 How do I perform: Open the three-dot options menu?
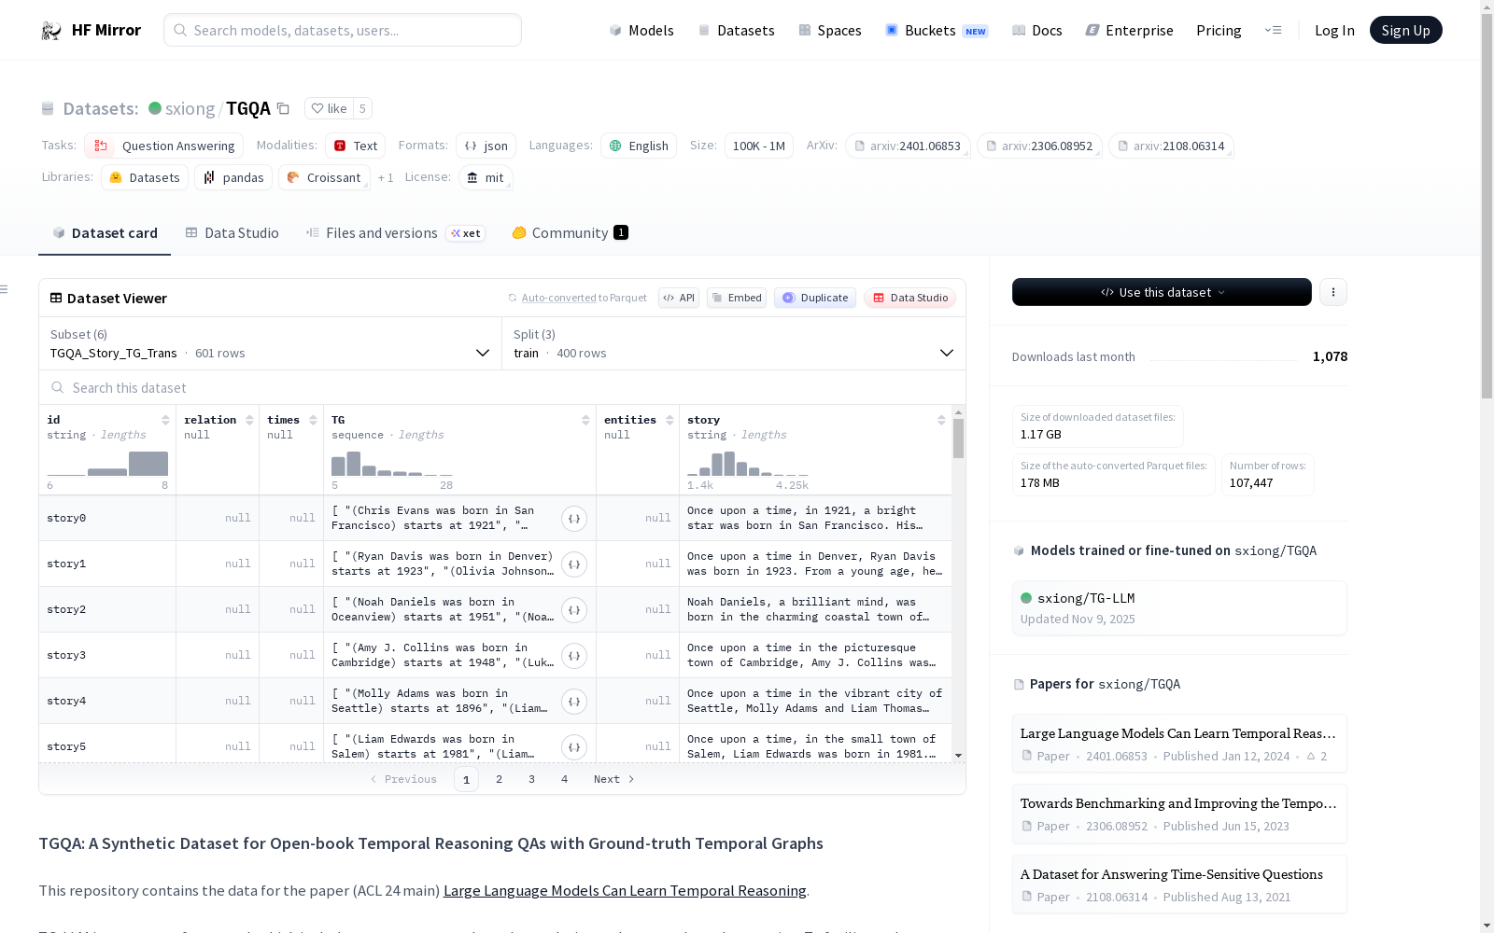click(x=1333, y=292)
